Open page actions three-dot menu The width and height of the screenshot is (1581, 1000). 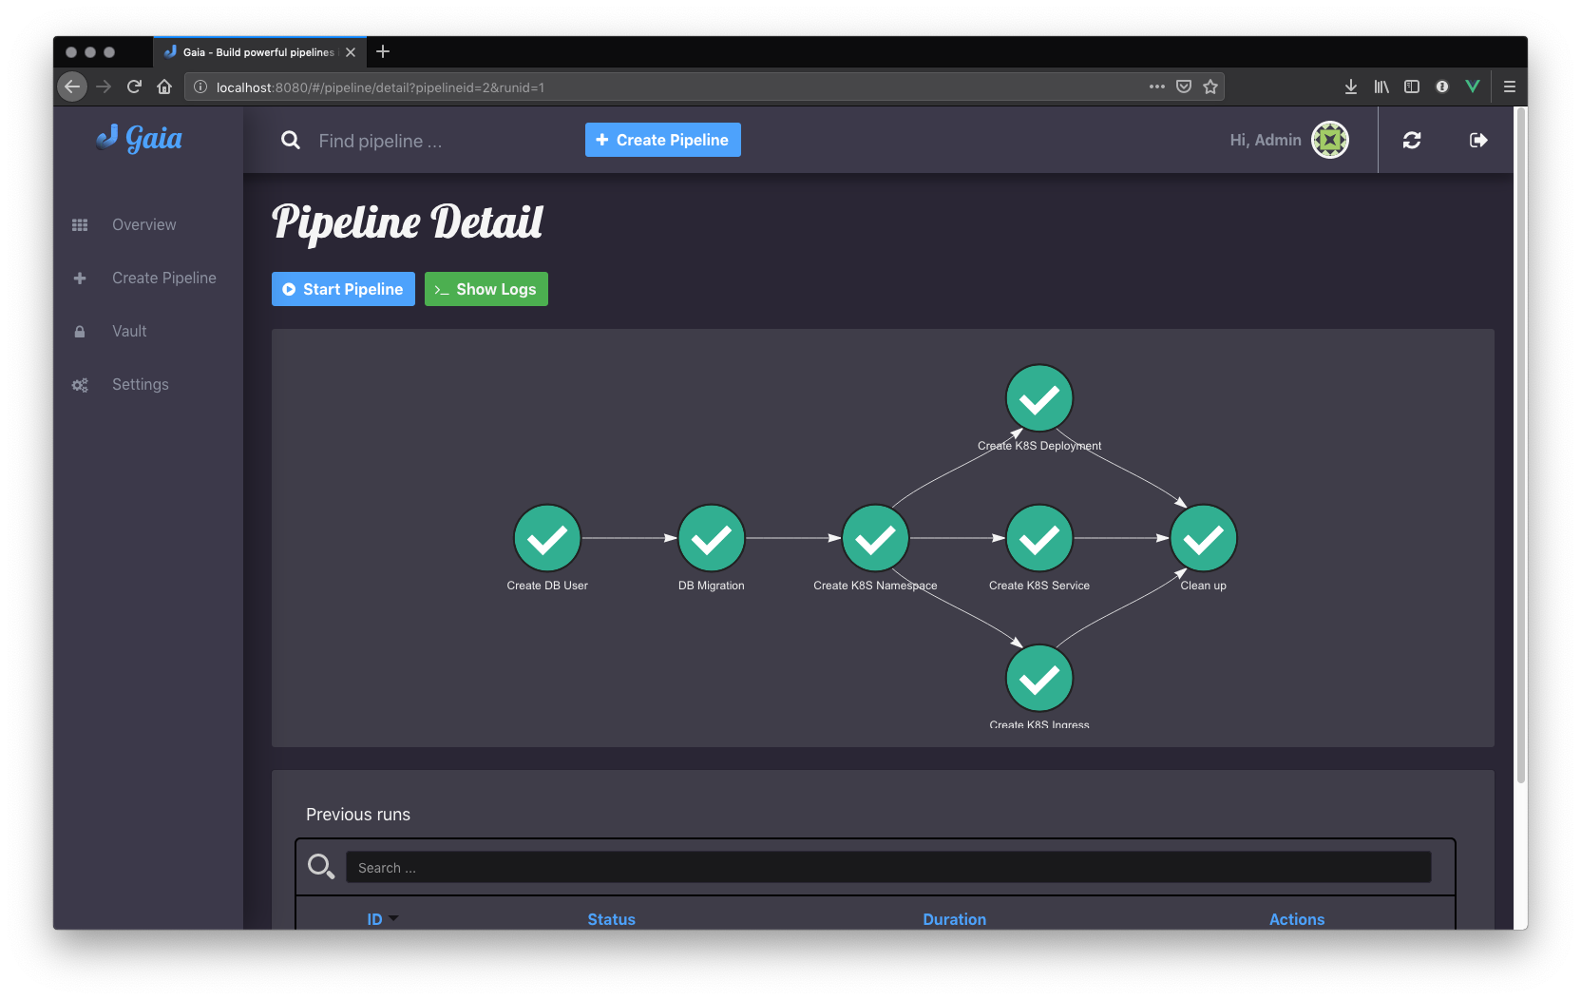coord(1156,87)
